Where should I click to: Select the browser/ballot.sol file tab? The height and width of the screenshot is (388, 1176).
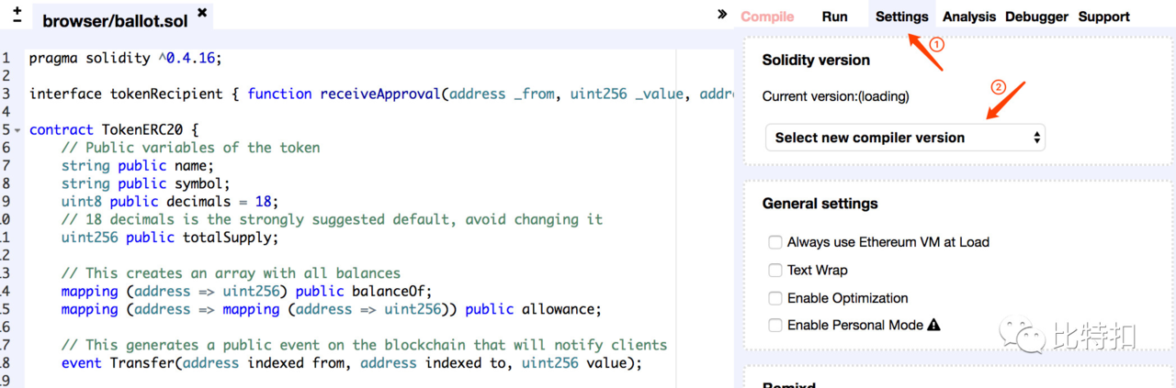115,20
